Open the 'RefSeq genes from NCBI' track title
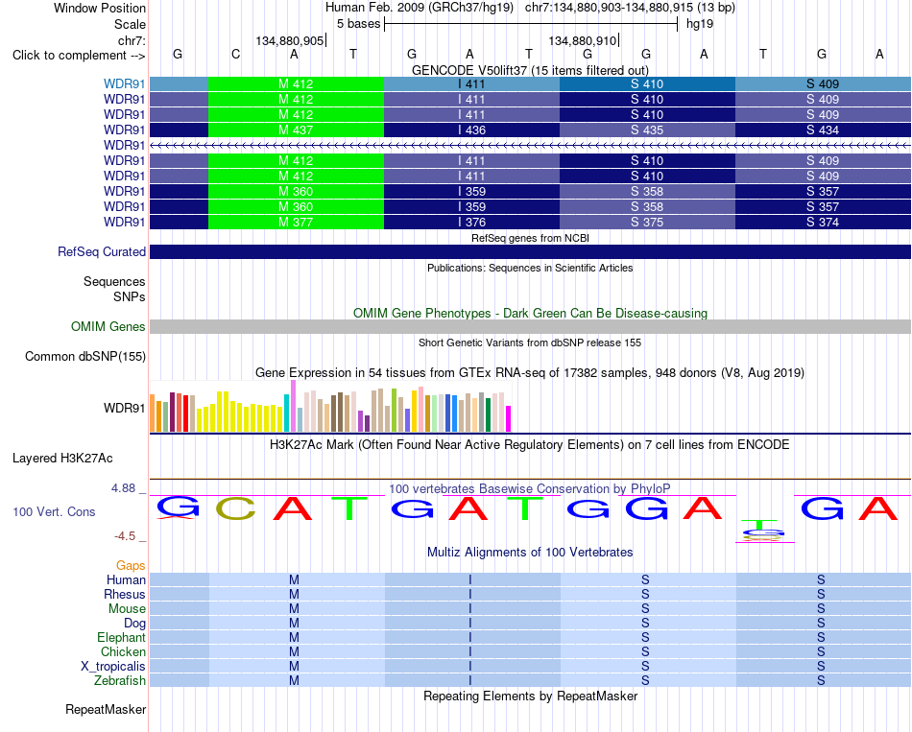This screenshot has height=732, width=912. pos(530,238)
